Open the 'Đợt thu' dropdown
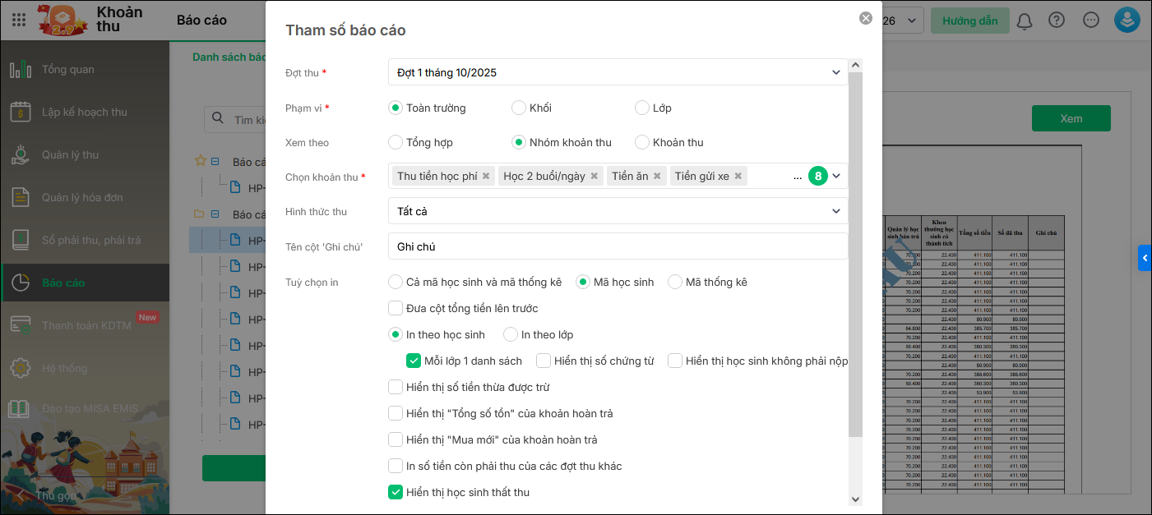1152x515 pixels. [617, 72]
